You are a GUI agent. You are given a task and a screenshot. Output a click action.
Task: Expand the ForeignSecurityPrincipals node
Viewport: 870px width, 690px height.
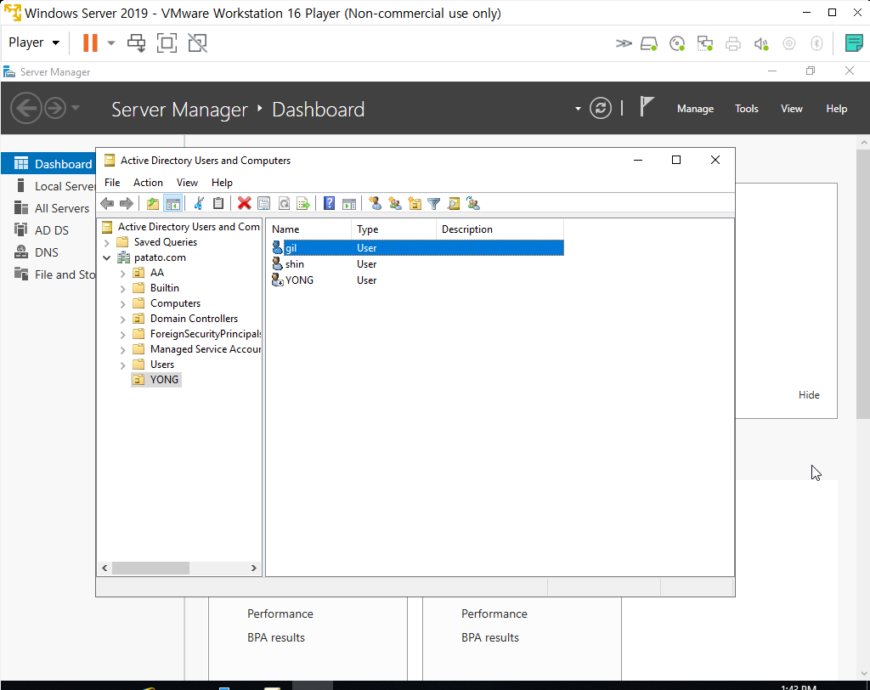click(122, 334)
